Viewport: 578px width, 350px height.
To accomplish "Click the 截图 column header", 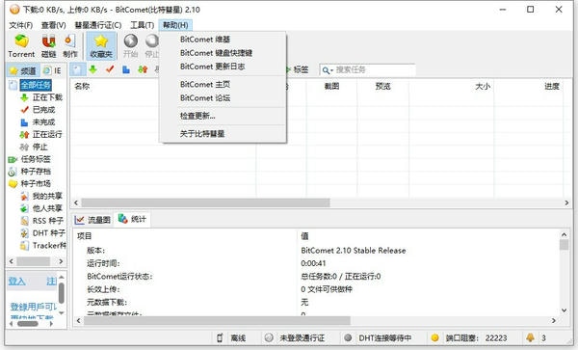I will click(331, 86).
